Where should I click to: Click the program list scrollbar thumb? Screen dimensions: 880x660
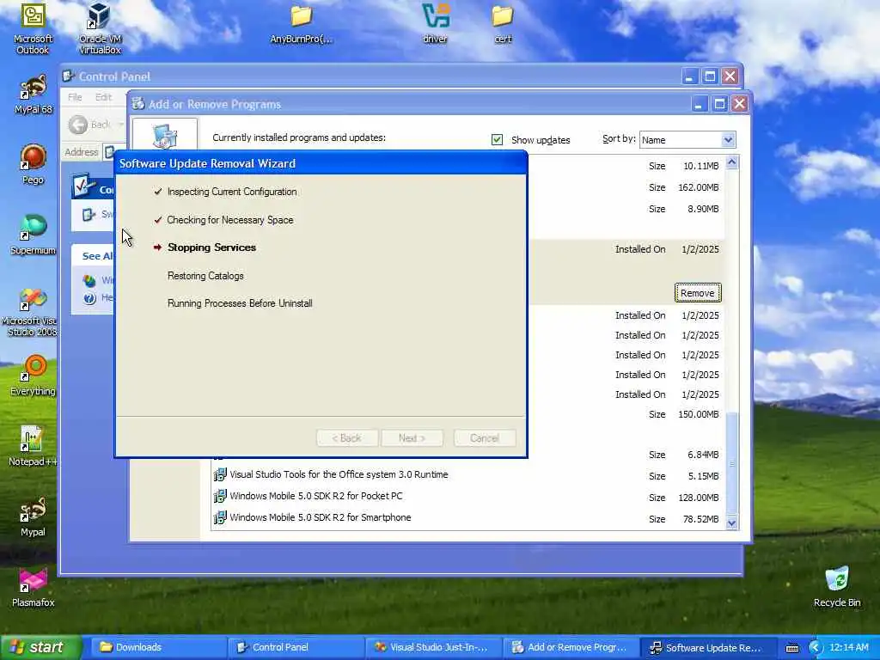[x=731, y=463]
